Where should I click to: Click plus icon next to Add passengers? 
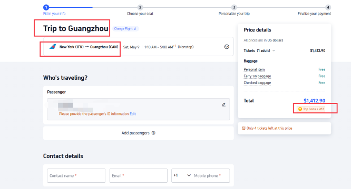[x=153, y=133]
